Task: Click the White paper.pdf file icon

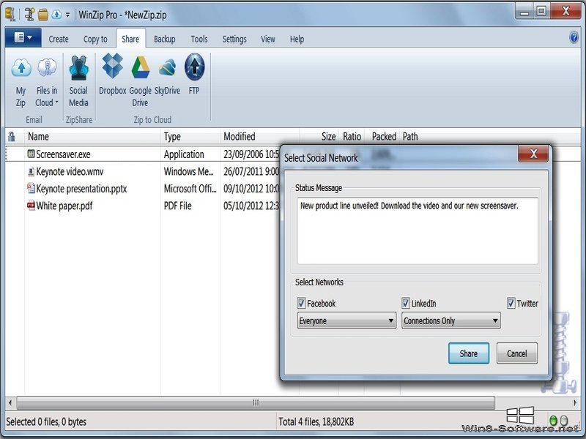Action: [31, 206]
